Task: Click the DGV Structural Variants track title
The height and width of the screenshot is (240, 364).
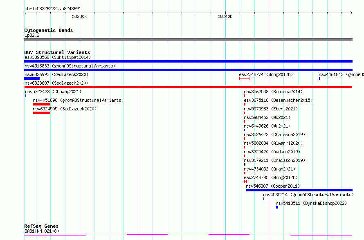Action: pyautogui.click(x=57, y=52)
